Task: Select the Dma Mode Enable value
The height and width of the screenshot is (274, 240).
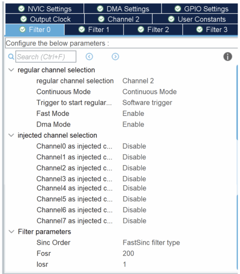Action: [133, 124]
